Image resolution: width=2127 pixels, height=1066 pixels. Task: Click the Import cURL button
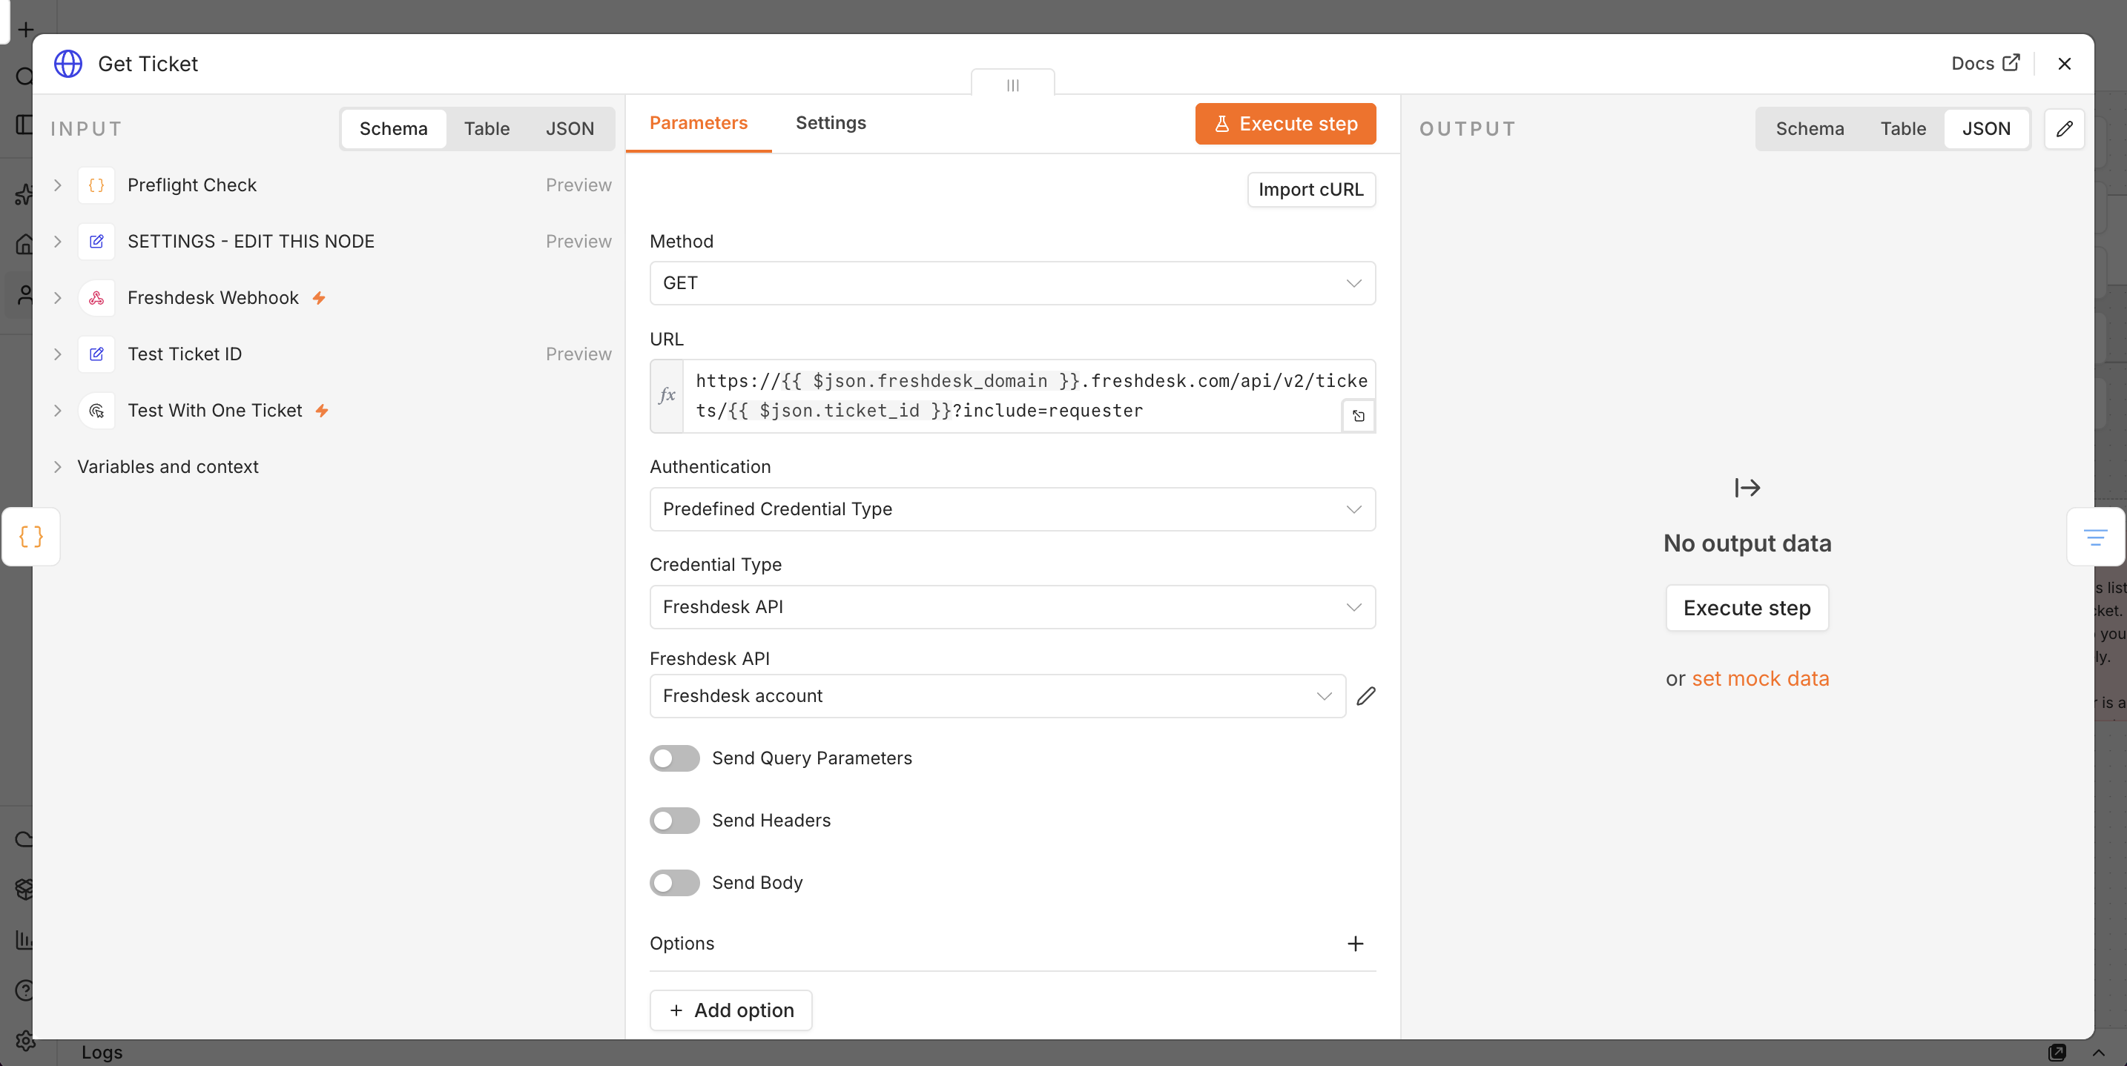pos(1311,190)
